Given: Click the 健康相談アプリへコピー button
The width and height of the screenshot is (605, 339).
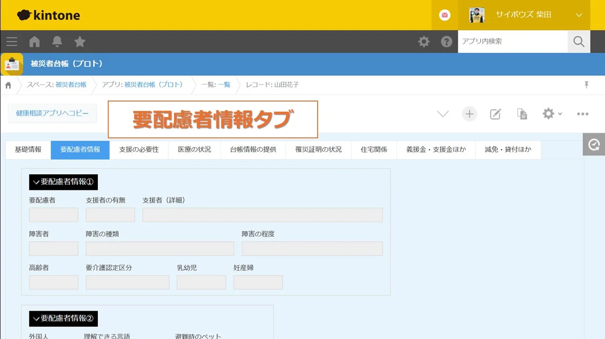Looking at the screenshot, I should (x=52, y=113).
